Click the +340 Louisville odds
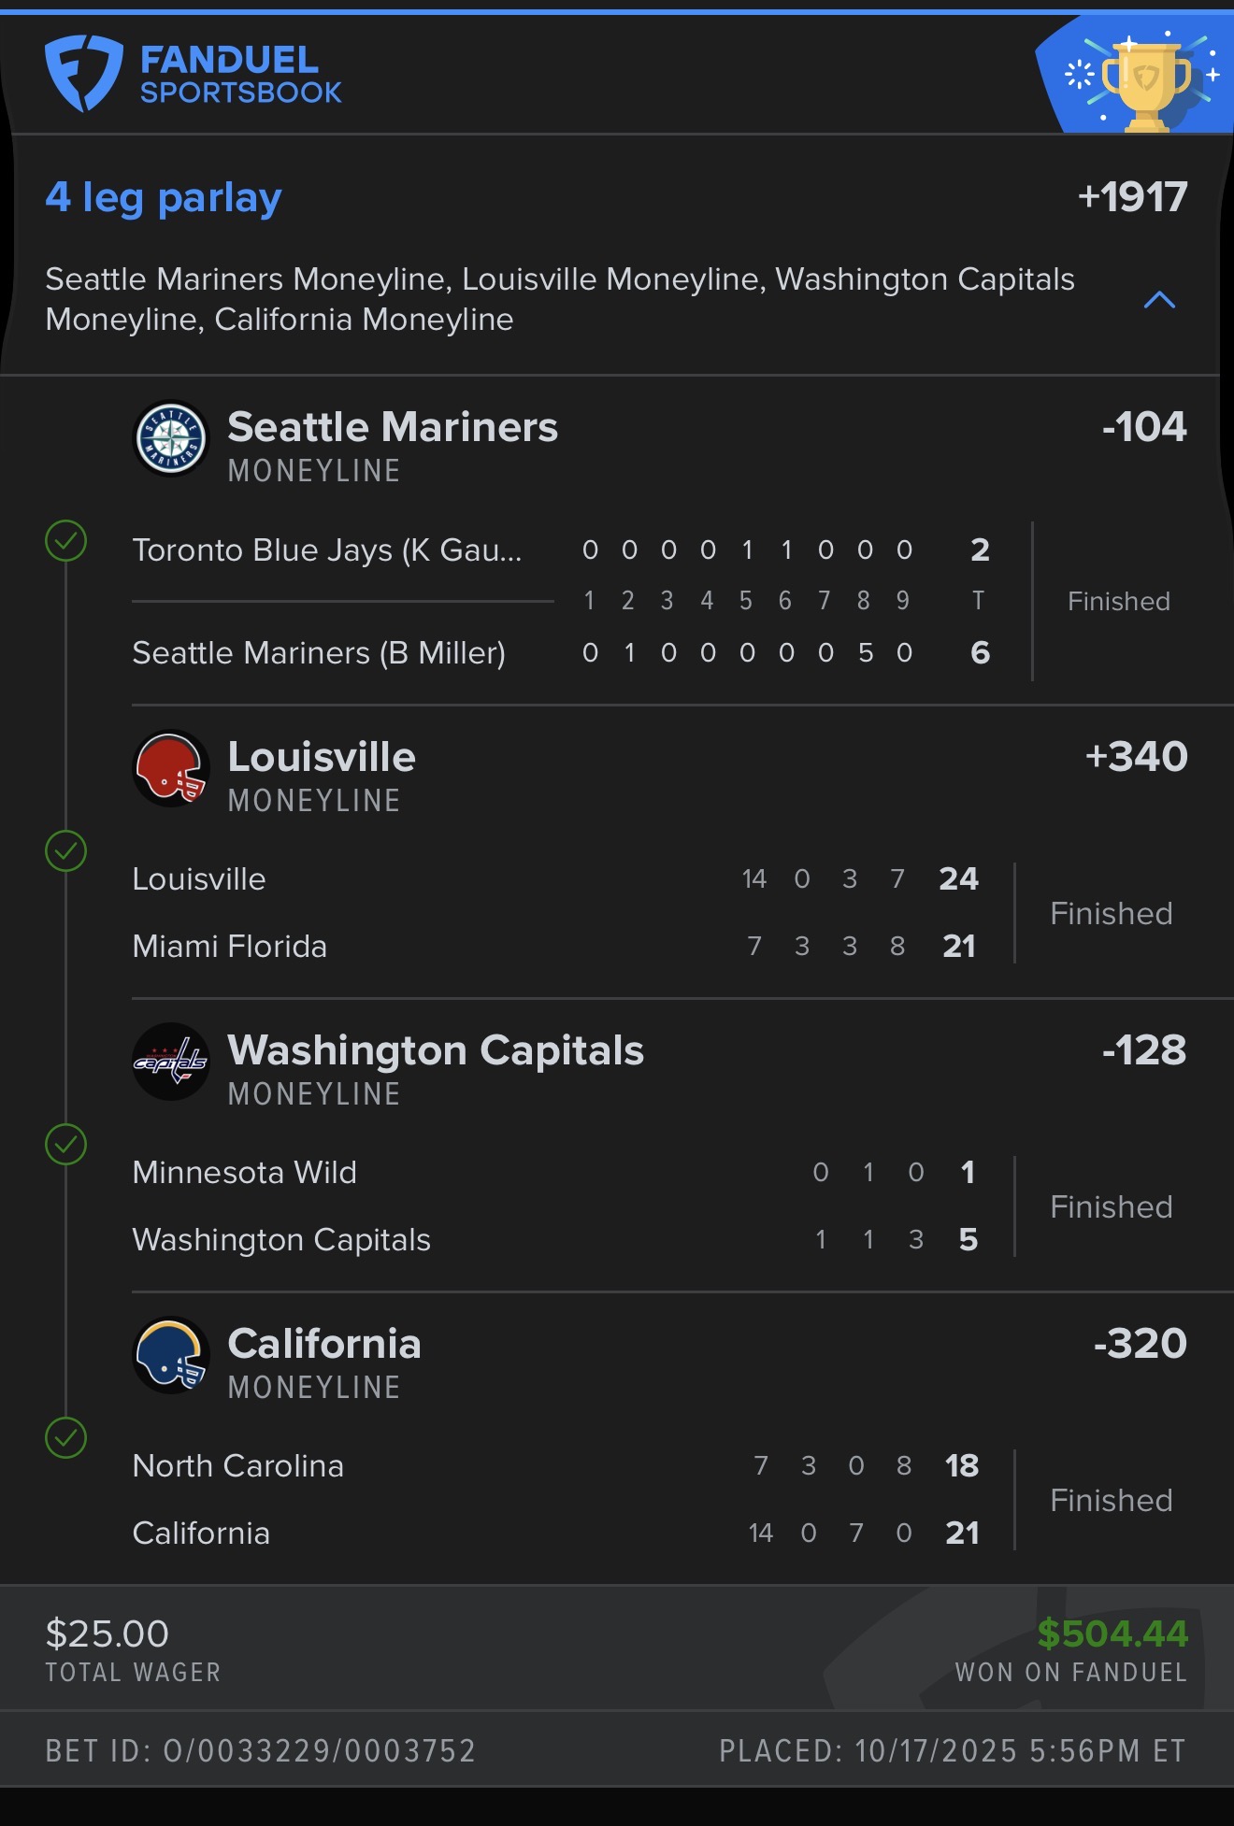Image resolution: width=1234 pixels, height=1826 pixels. (x=1136, y=757)
